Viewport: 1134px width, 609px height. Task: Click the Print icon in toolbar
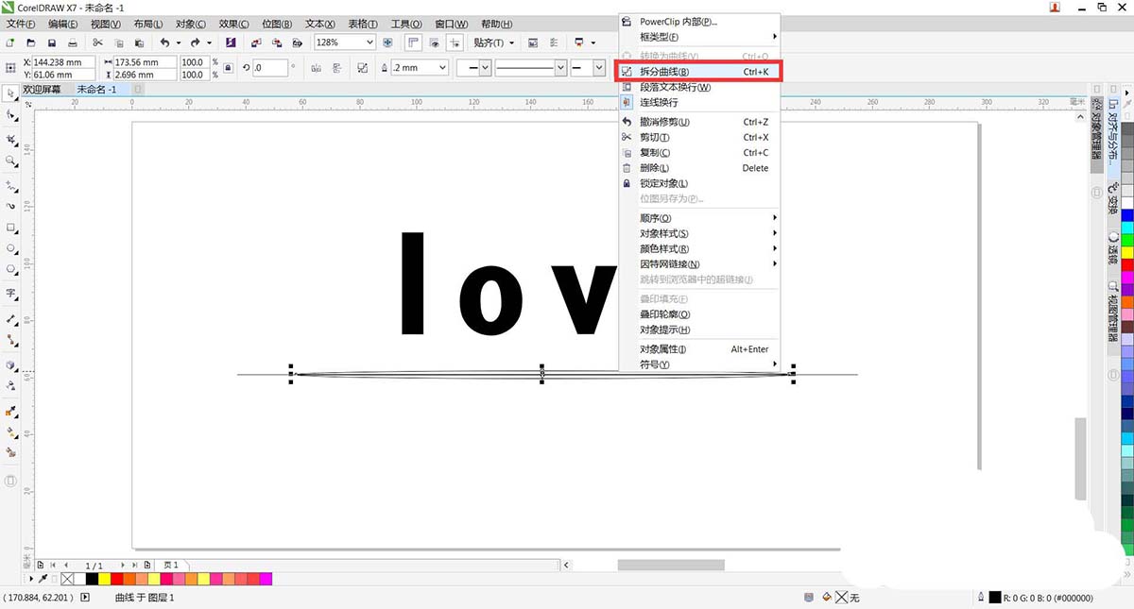(x=72, y=43)
